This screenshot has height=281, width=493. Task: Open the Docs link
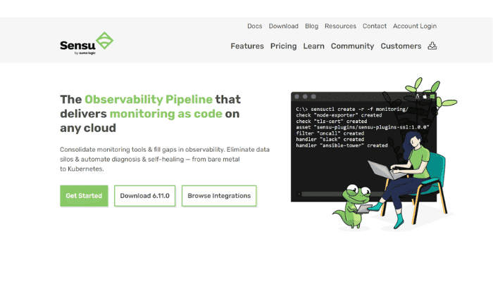[255, 26]
